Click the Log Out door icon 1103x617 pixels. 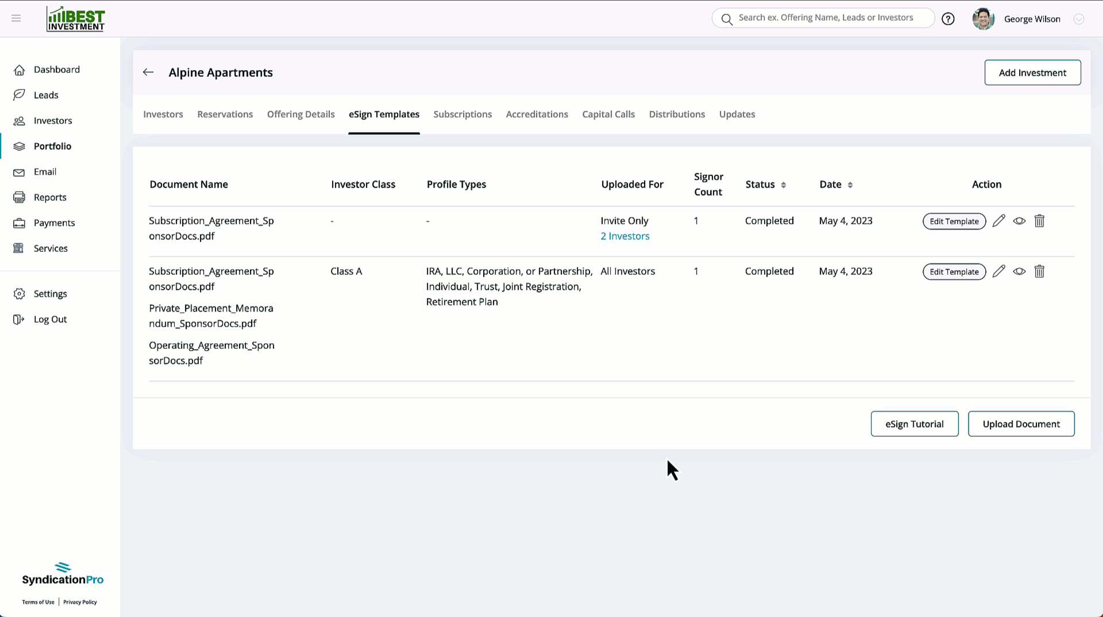[x=19, y=320]
